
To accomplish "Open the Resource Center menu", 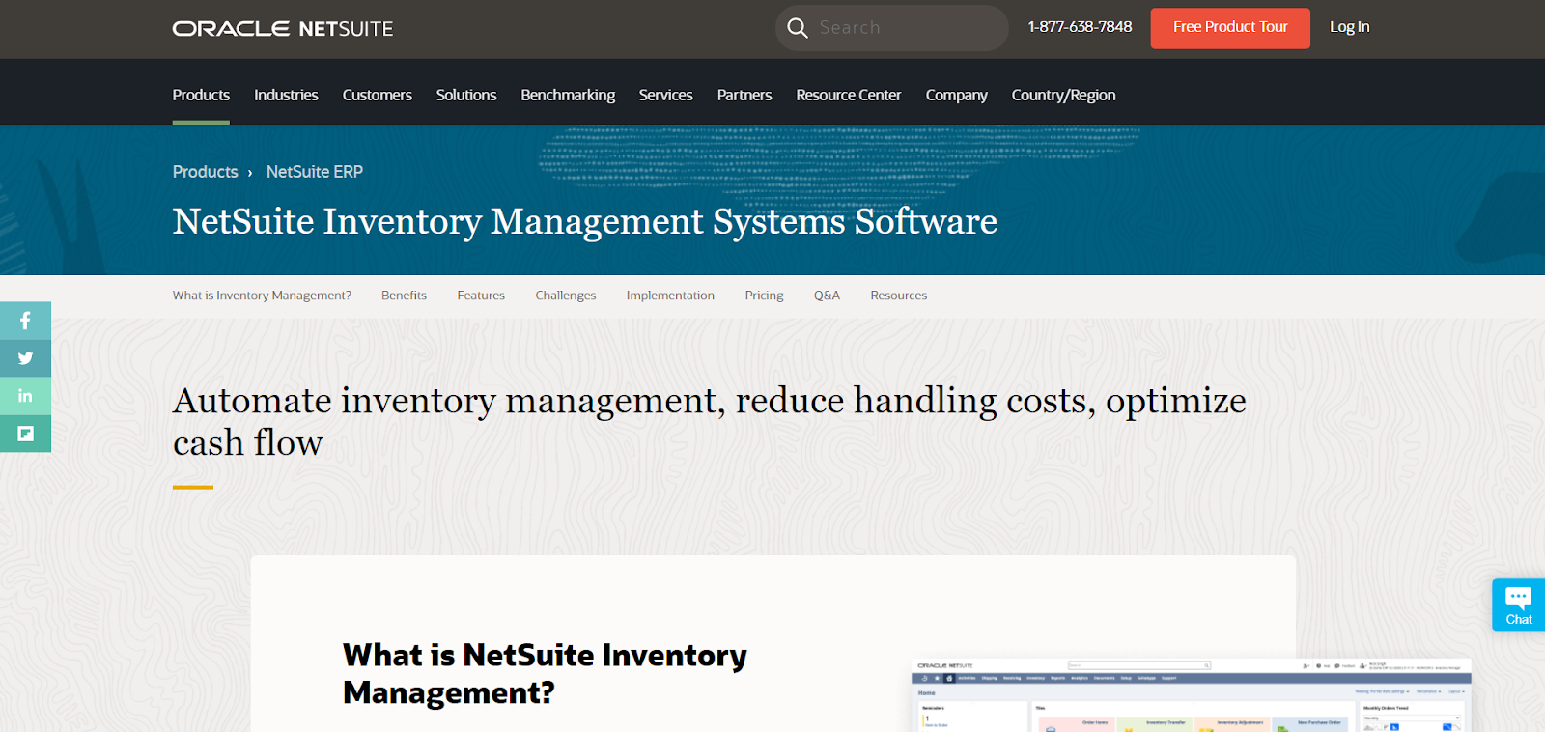I will click(x=848, y=95).
